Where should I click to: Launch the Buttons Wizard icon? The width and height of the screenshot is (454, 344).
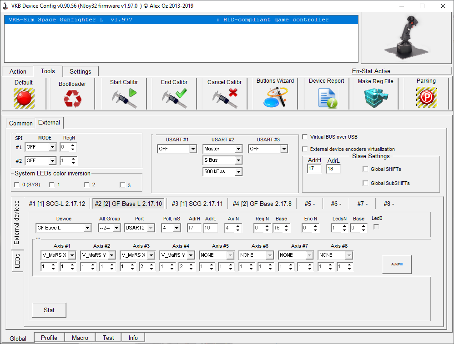pos(275,98)
